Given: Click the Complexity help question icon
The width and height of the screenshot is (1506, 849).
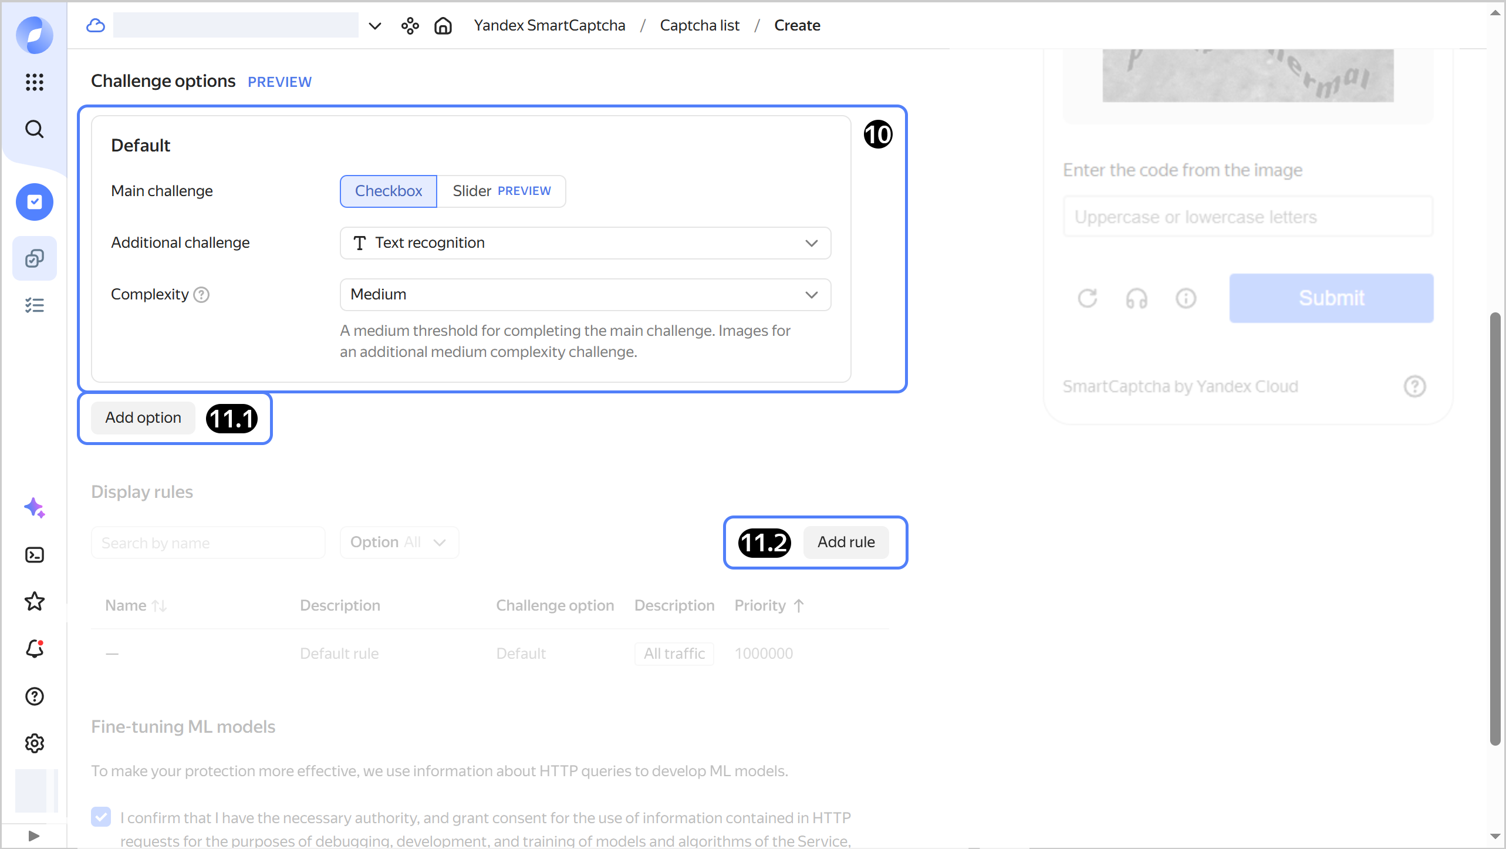Looking at the screenshot, I should (x=201, y=295).
